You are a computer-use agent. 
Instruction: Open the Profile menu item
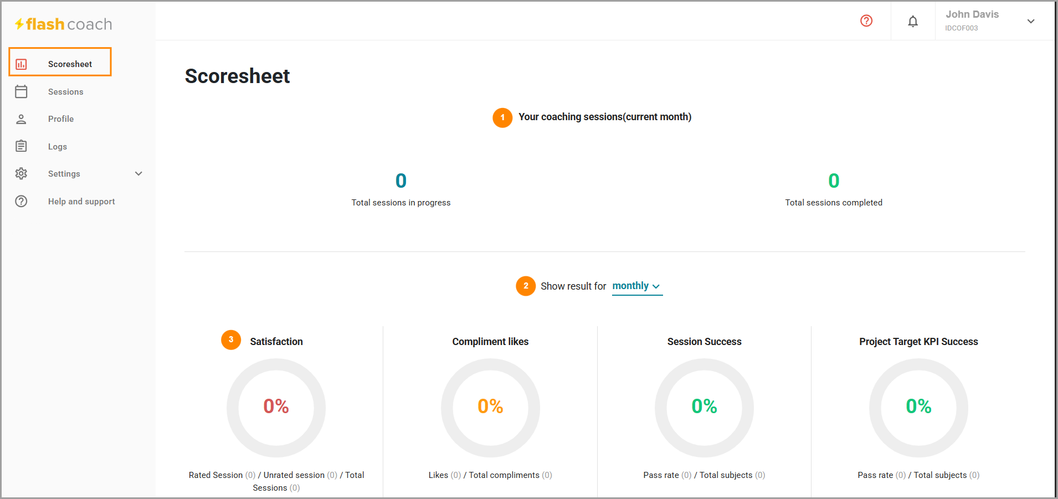pyautogui.click(x=61, y=119)
